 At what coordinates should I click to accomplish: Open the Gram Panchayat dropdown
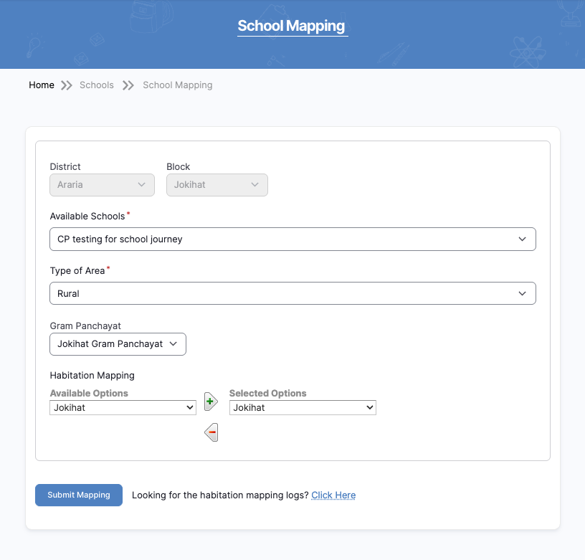click(x=118, y=344)
